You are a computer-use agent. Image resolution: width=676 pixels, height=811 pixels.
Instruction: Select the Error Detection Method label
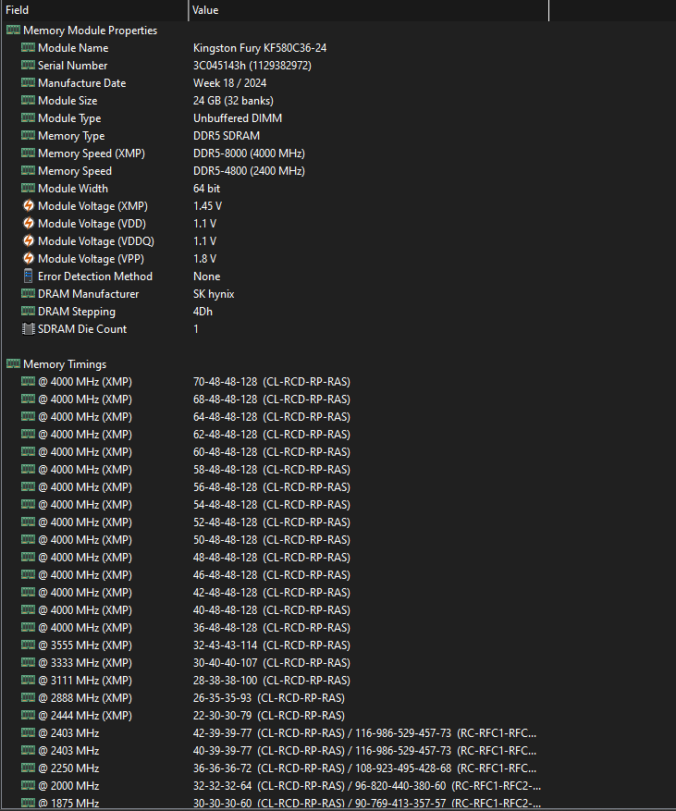pos(95,276)
